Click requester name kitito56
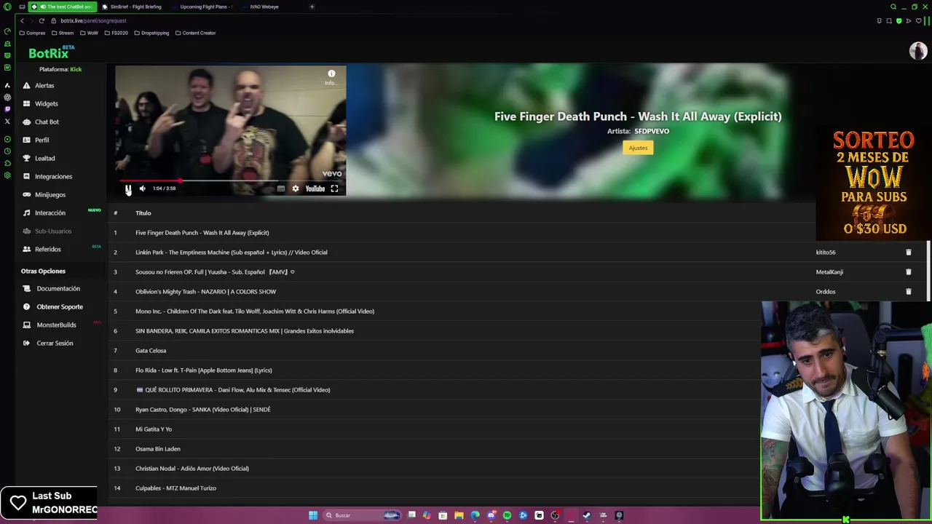The image size is (932, 524). [x=826, y=252]
